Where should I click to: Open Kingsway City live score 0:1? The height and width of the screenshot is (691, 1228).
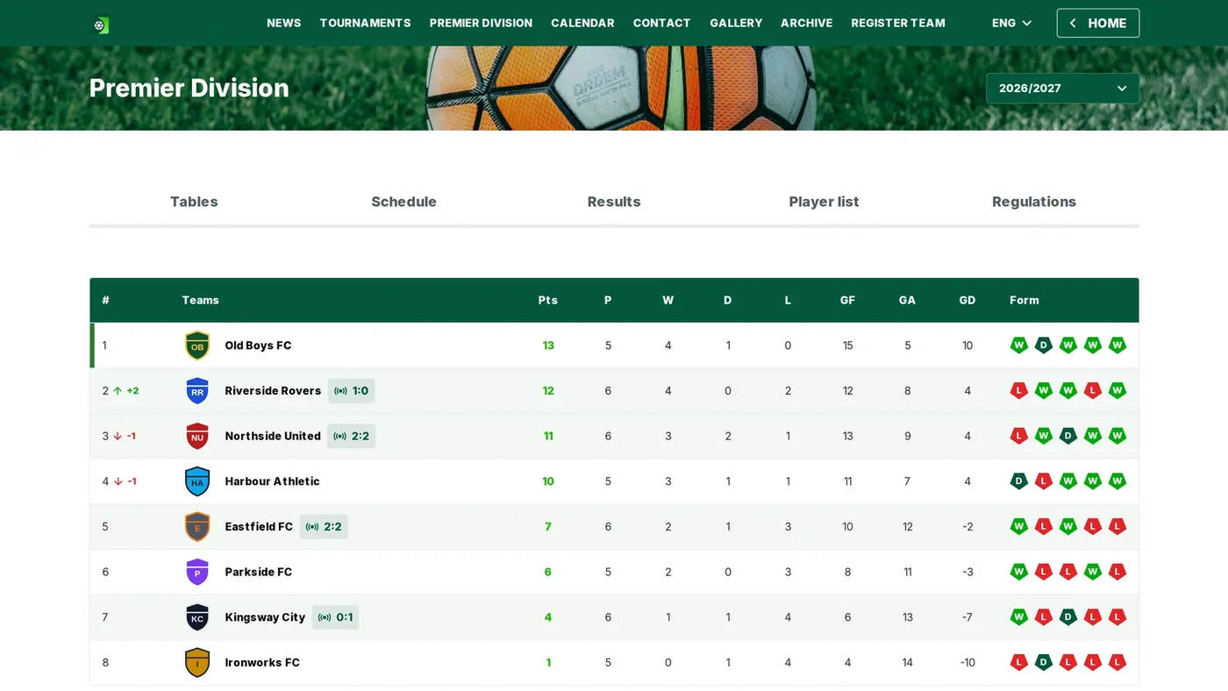tap(335, 617)
